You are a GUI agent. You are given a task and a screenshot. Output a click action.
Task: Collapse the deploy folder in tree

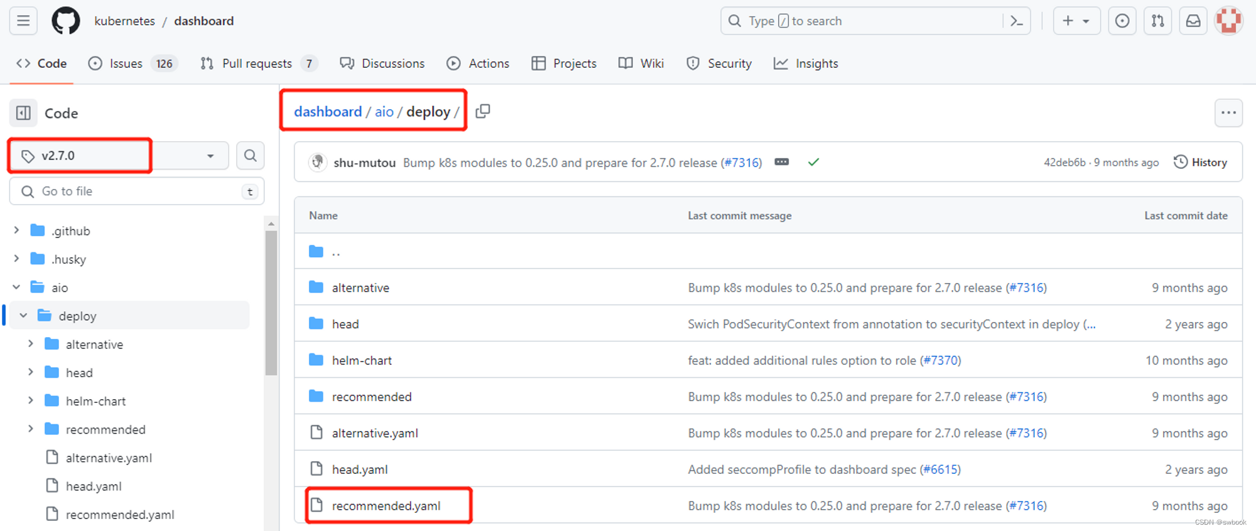point(23,315)
